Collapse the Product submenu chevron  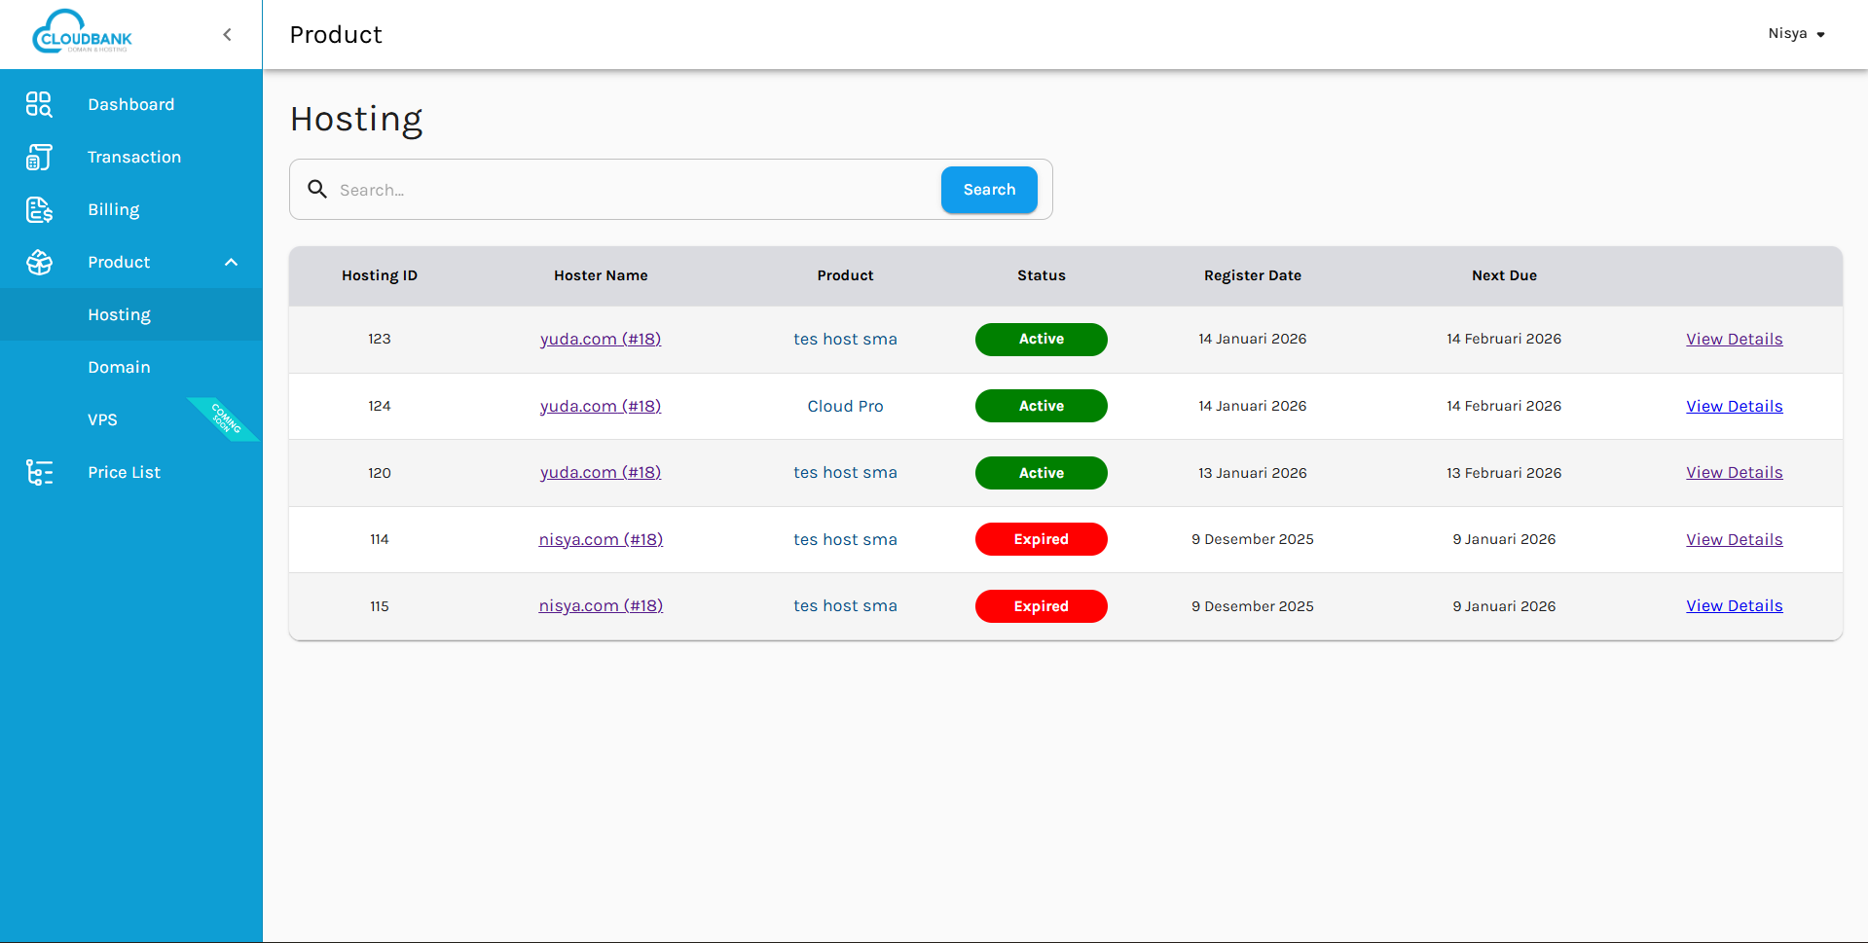[x=231, y=262]
